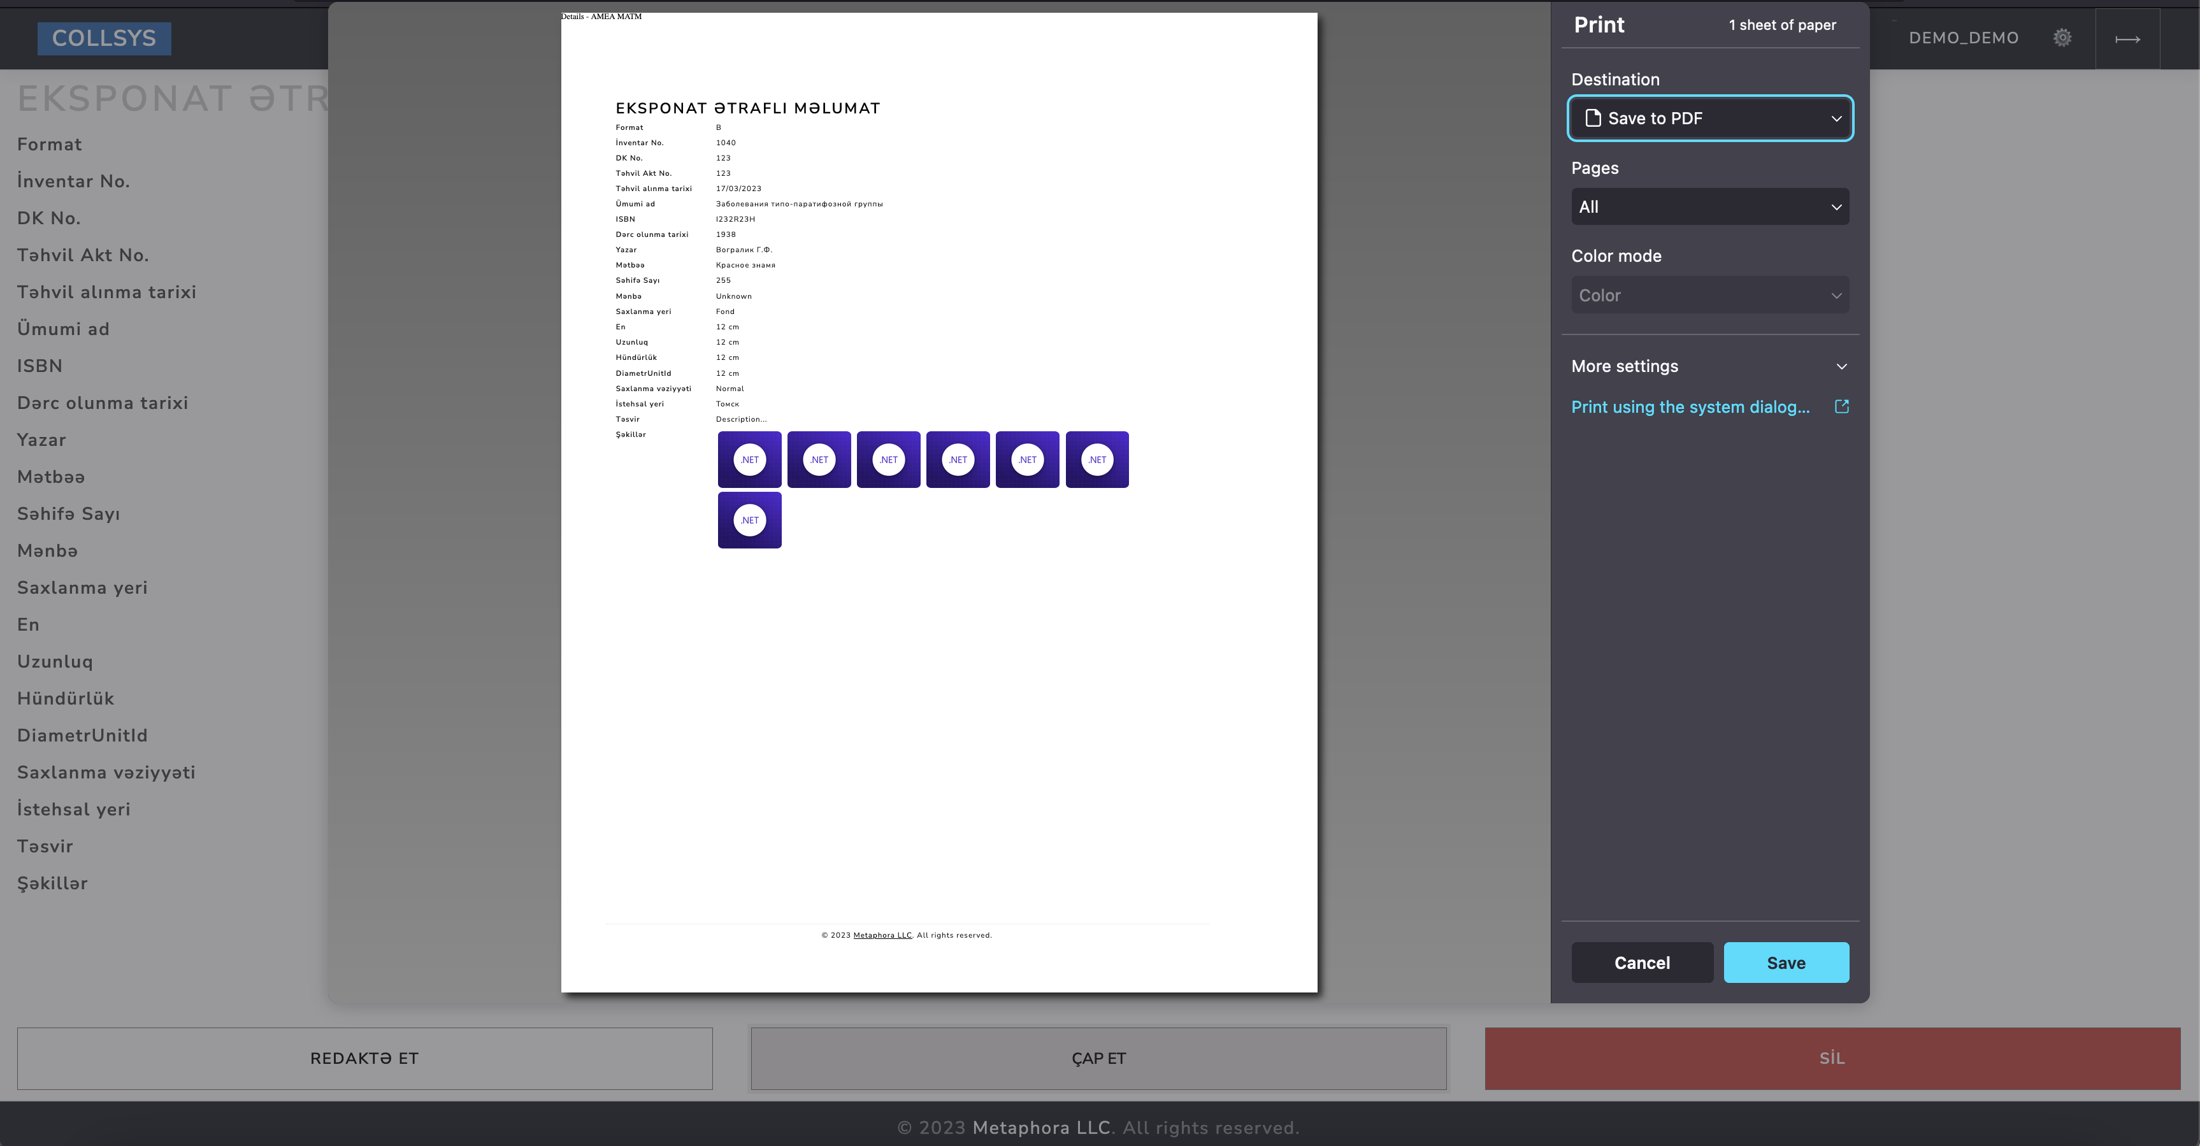Click the settings gear icon in header
This screenshot has width=2200, height=1146.
pos(2062,38)
